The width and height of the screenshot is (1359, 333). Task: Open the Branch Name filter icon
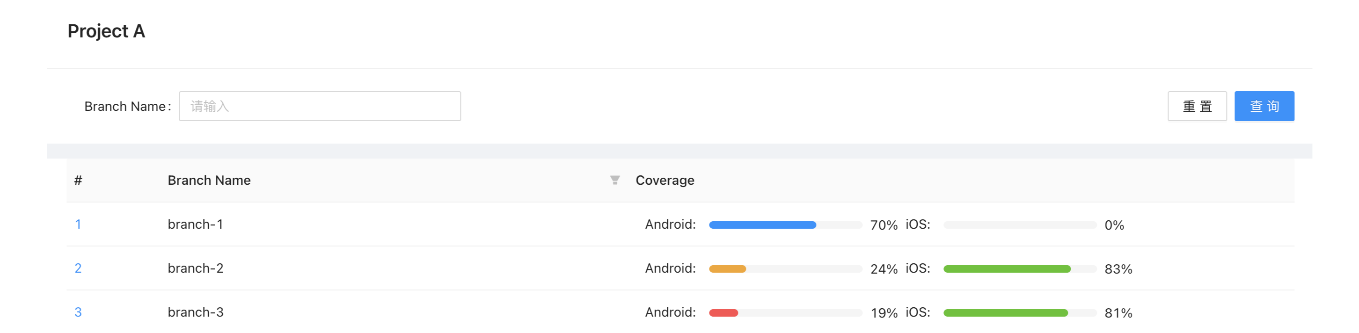[614, 180]
